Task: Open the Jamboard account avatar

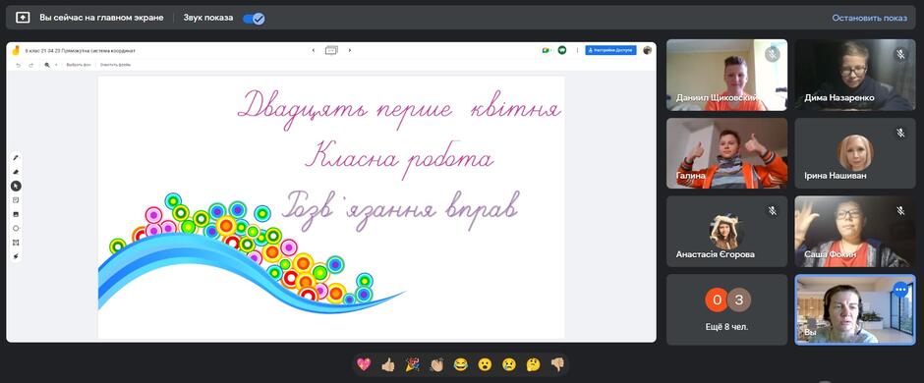Action: click(647, 51)
